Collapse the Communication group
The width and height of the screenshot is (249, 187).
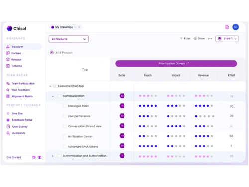53,96
